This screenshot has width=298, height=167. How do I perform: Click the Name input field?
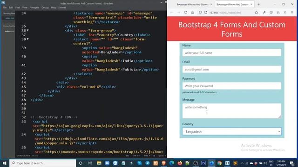232,52
